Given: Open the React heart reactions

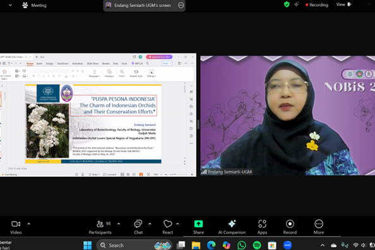Looking at the screenshot, I should click(168, 227).
